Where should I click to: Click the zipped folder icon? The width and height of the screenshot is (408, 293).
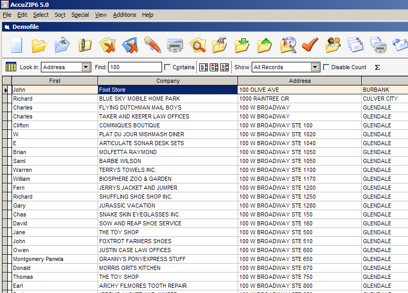(85, 46)
